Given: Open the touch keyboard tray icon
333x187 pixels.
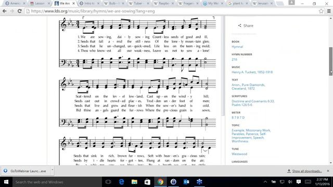Looking at the screenshot, I should click(308, 182).
